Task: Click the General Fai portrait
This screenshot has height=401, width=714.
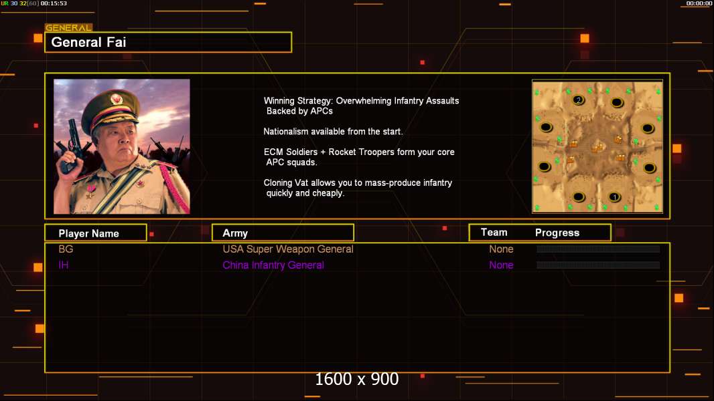Action: [x=122, y=146]
